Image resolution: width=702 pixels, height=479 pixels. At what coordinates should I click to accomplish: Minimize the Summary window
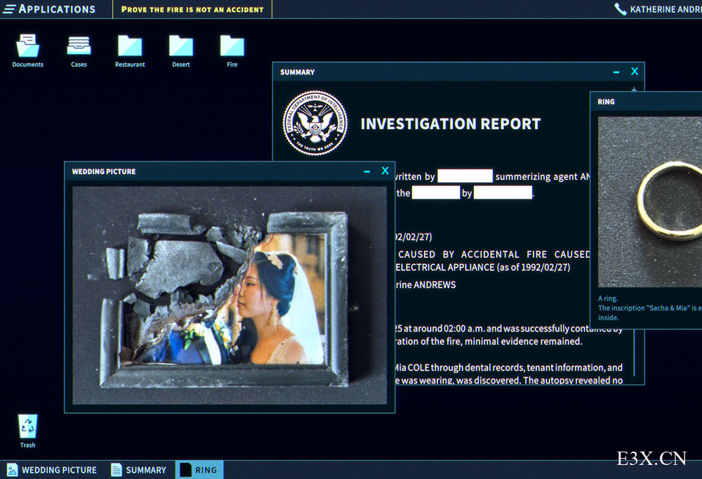pyautogui.click(x=616, y=72)
